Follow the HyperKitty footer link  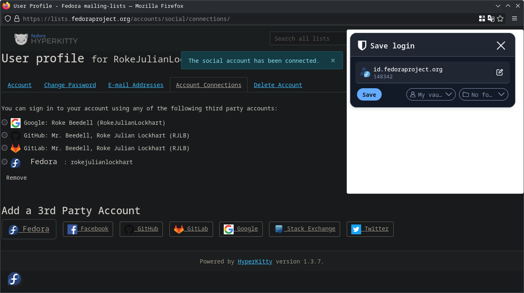pos(255,261)
